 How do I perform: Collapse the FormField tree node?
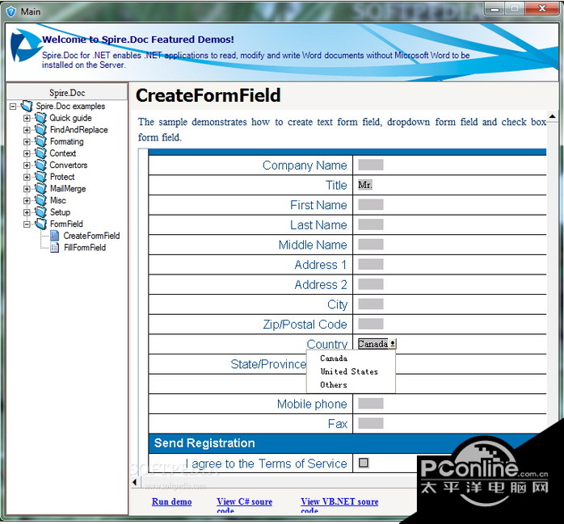pyautogui.click(x=27, y=224)
